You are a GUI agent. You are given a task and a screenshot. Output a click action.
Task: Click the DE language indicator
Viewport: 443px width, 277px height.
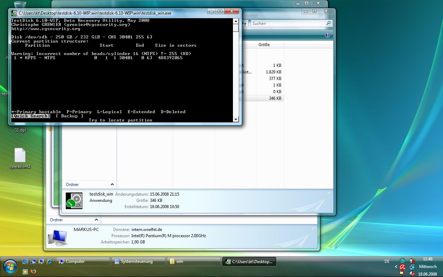coord(387,261)
